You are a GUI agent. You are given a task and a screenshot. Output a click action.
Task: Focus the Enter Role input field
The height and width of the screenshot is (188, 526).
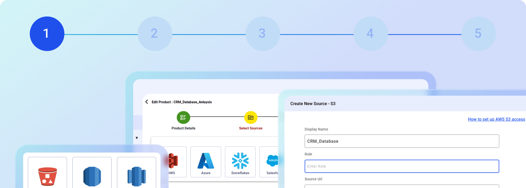[402, 166]
